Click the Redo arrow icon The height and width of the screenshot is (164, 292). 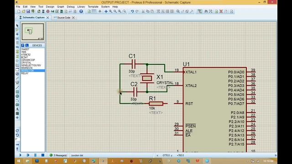pos(137,11)
